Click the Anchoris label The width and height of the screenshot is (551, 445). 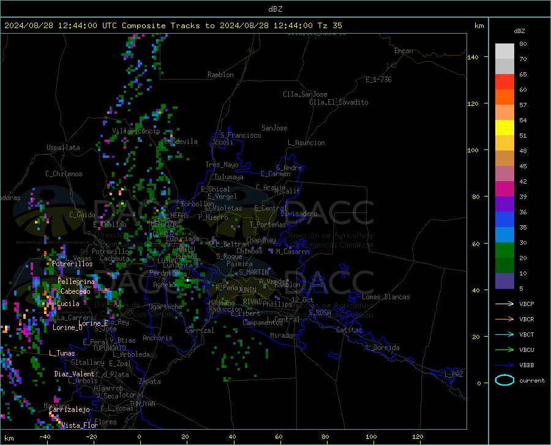coord(157,338)
